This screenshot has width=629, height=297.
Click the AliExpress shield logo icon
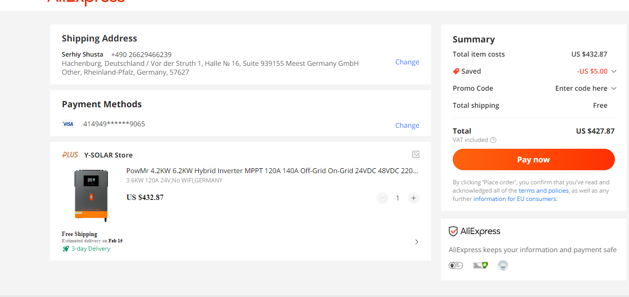point(453,231)
